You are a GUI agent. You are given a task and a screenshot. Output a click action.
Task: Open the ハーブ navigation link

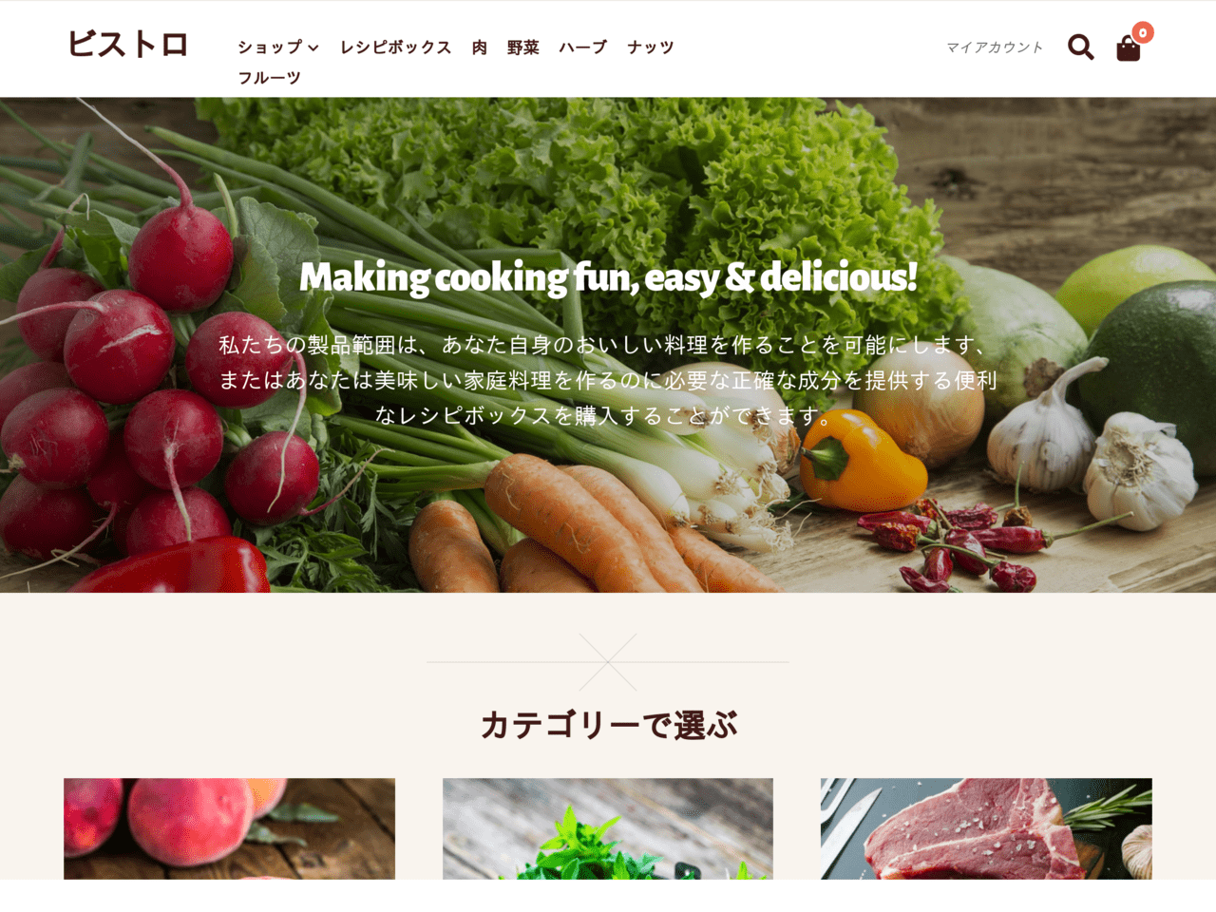pos(582,47)
